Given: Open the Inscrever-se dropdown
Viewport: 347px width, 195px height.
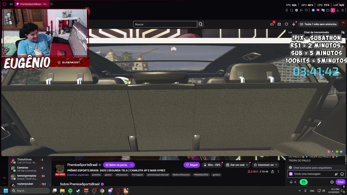Looking at the screenshot, I should 265,165.
